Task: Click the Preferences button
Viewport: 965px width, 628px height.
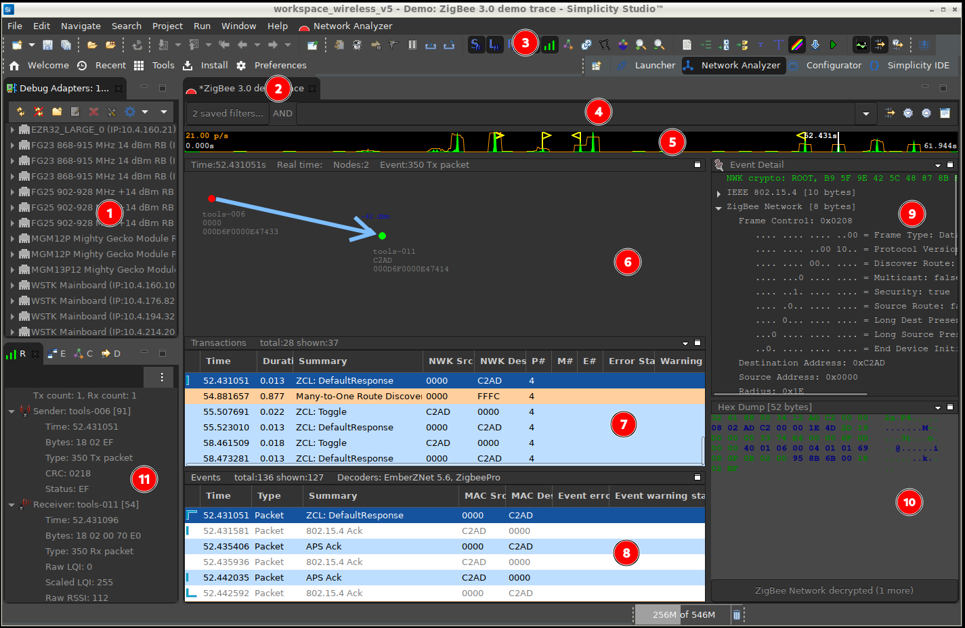Action: pyautogui.click(x=272, y=66)
